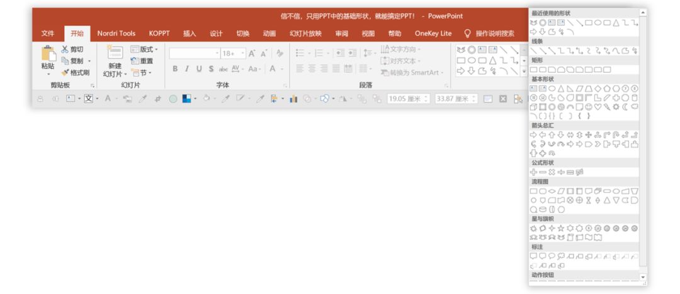Screen dimensions: 680x294
Task: Click the chart icon in quick toolbar
Action: pyautogui.click(x=293, y=99)
